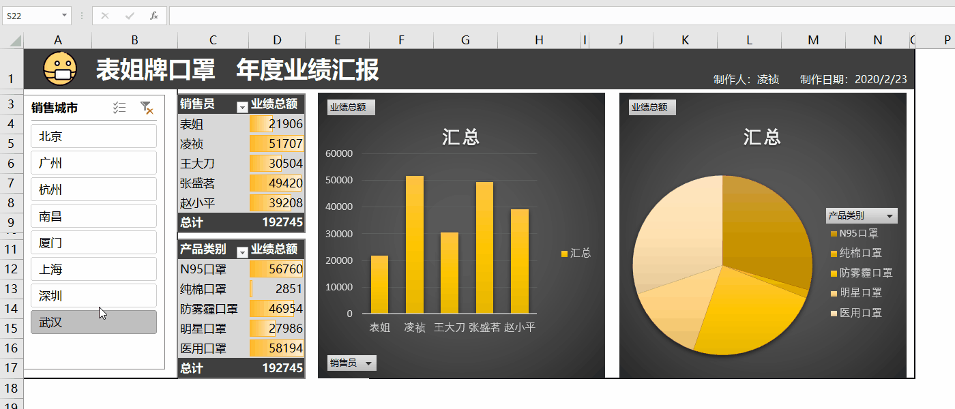This screenshot has height=409, width=955.
Task: Click the cancel (X) icon in formula bar
Action: pyautogui.click(x=104, y=15)
